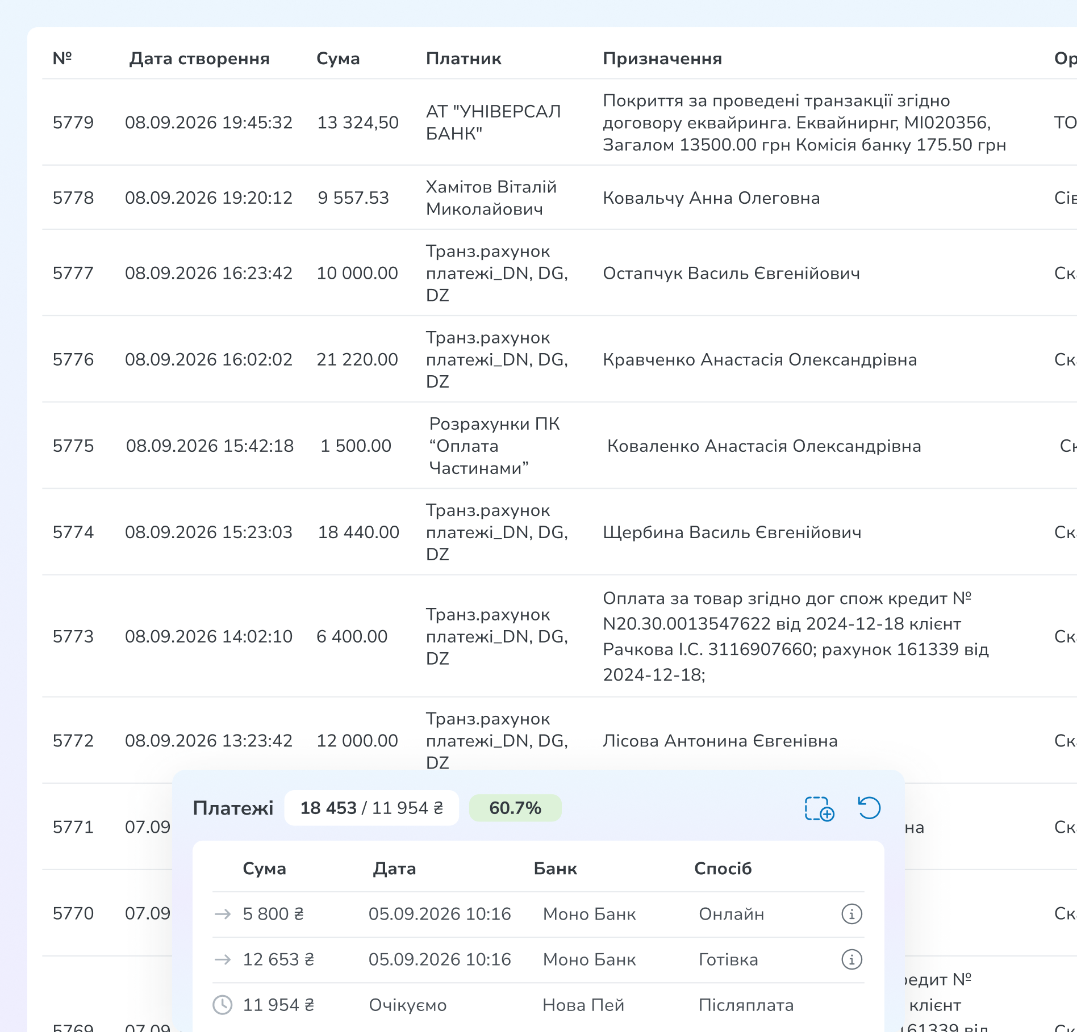Click the amount 10 000.00
Viewport: 1077px width, 1032px height.
pos(357,273)
